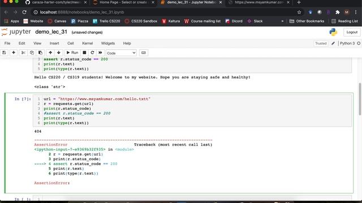The image size is (362, 203).
Task: Open the Piazza bookmark
Action: [x=80, y=21]
